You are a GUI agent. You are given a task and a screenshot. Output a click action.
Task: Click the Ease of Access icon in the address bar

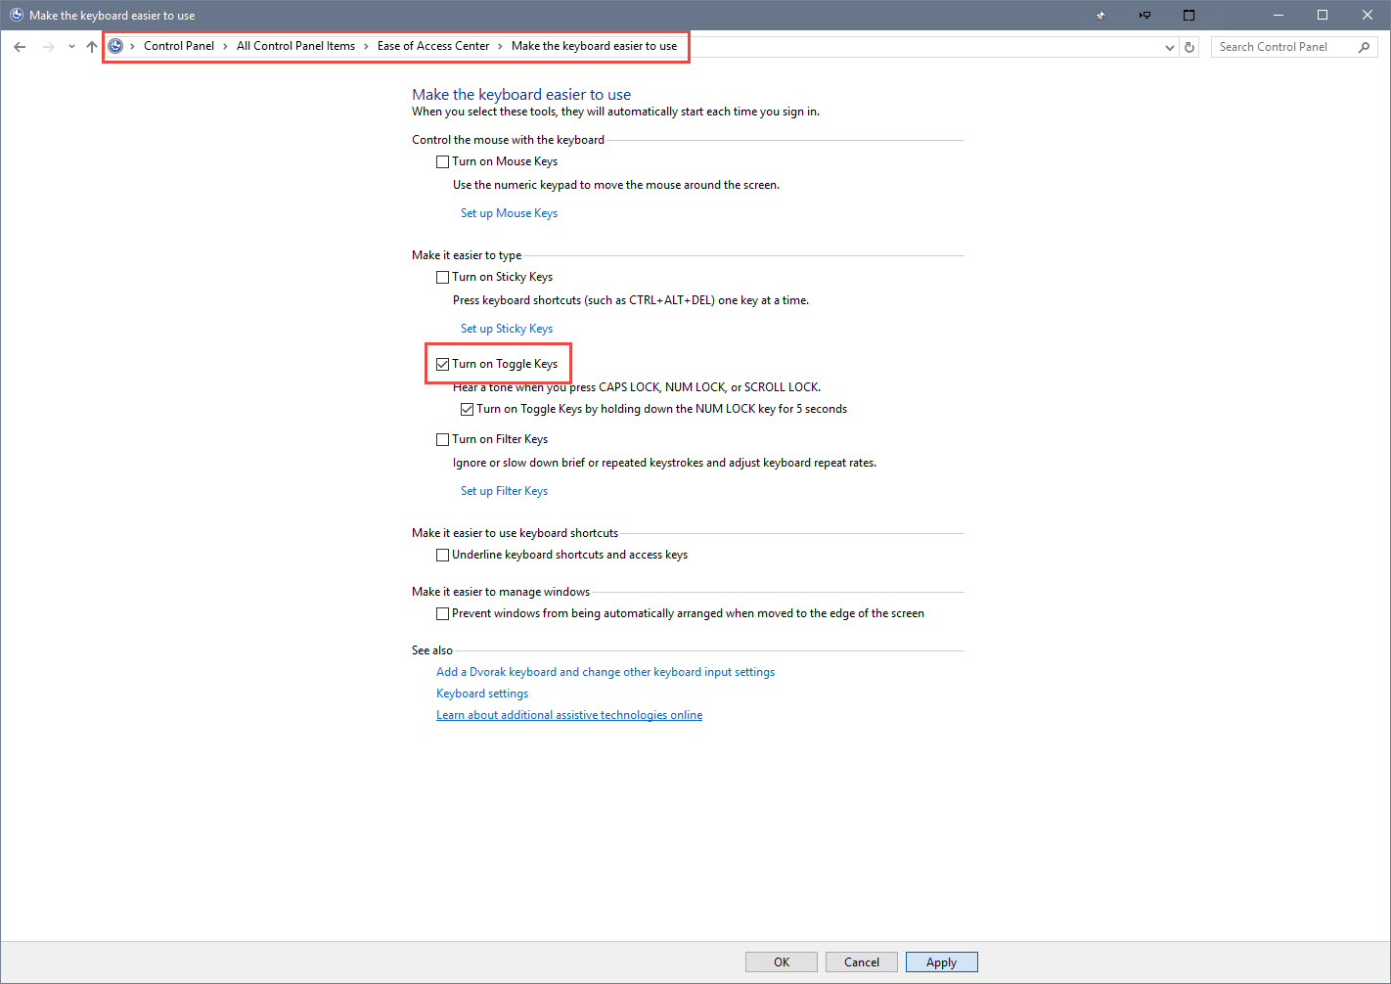click(x=115, y=46)
